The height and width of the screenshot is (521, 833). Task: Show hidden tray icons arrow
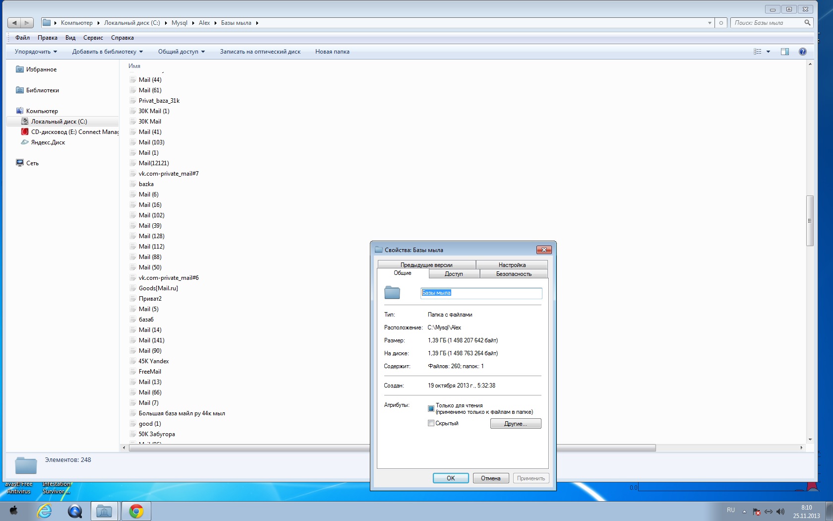[x=744, y=512]
